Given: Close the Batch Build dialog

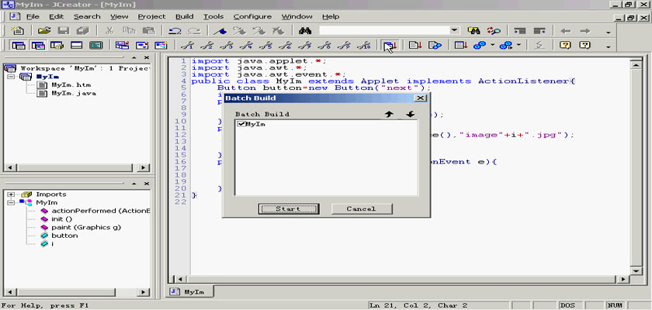Looking at the screenshot, I should pyautogui.click(x=421, y=98).
